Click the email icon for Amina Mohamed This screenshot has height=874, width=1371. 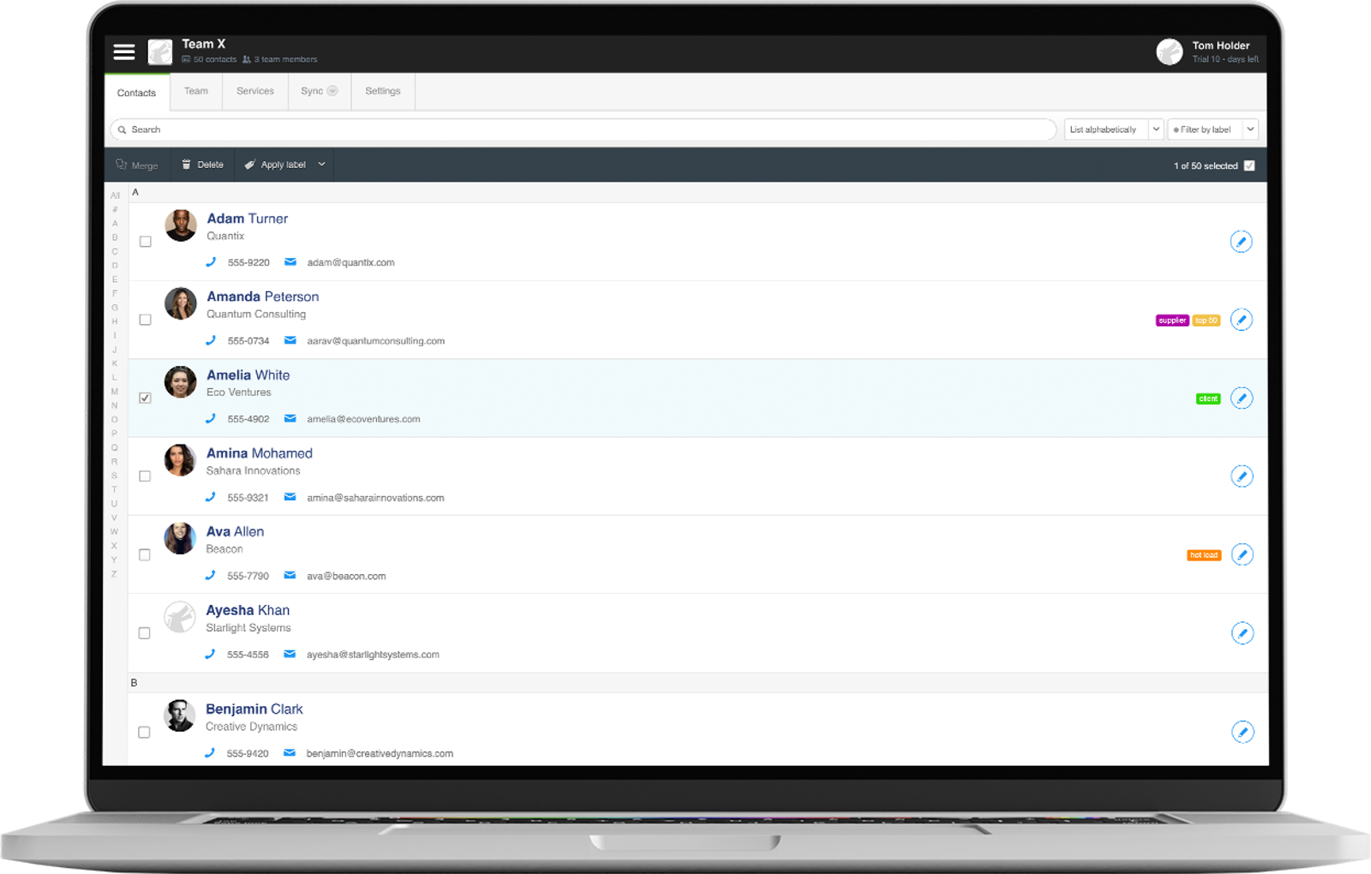coord(290,497)
